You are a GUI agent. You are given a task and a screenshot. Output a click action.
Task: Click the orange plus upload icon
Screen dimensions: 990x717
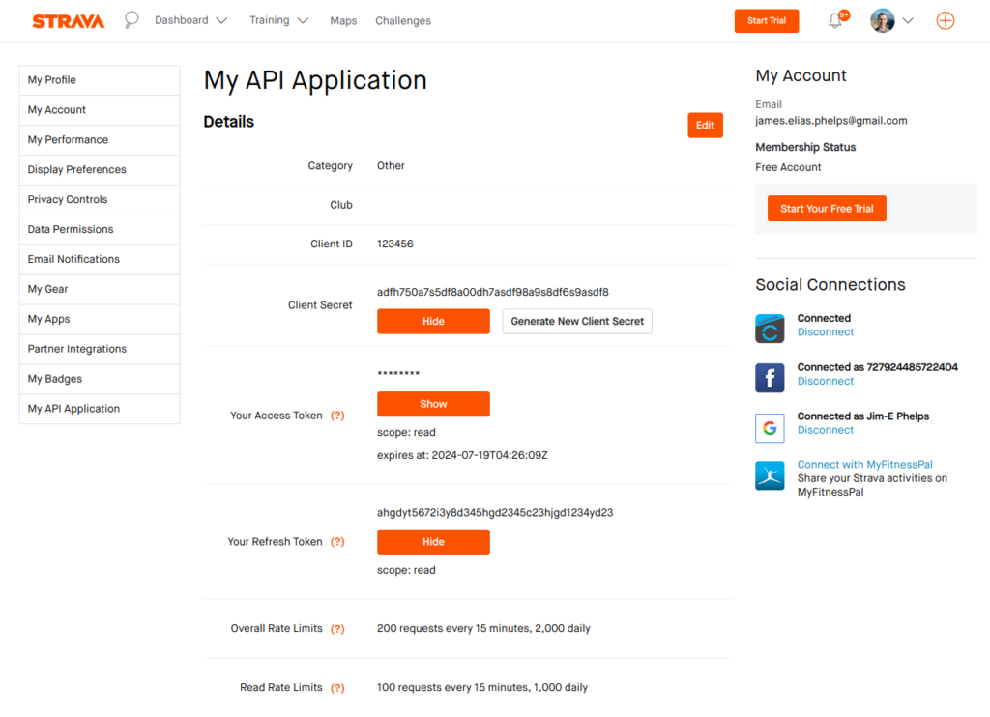pyautogui.click(x=945, y=21)
